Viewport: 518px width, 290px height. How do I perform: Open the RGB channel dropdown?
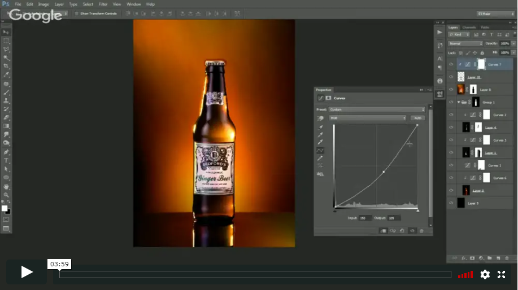[367, 118]
